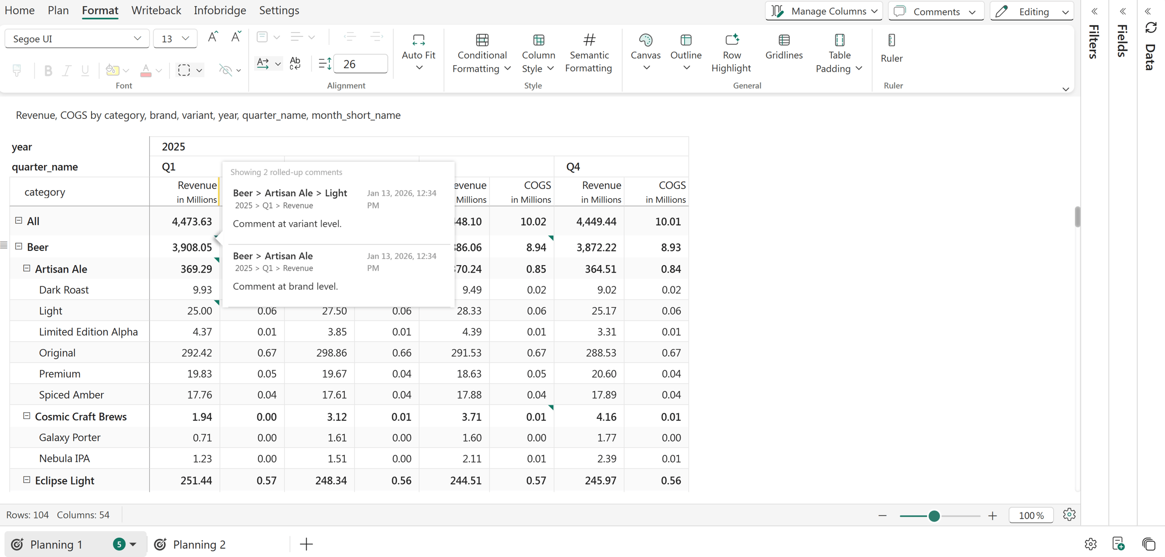Open worksheet settings gear next to zoom
The image size is (1165, 557).
click(x=1069, y=515)
